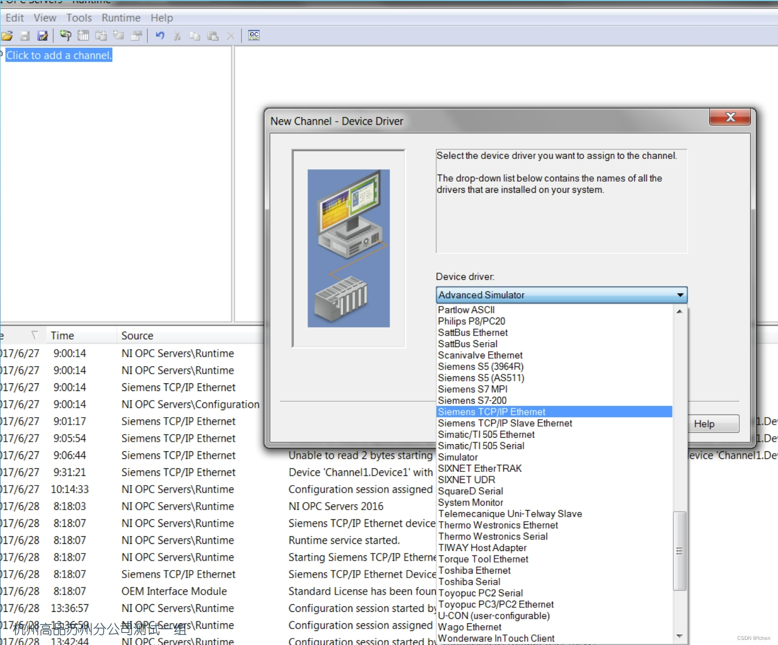Choose Siemens S7-200 driver
This screenshot has width=778, height=645.
[554, 400]
